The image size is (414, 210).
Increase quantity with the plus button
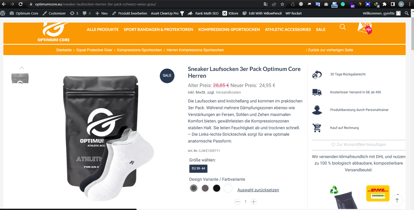(254, 202)
